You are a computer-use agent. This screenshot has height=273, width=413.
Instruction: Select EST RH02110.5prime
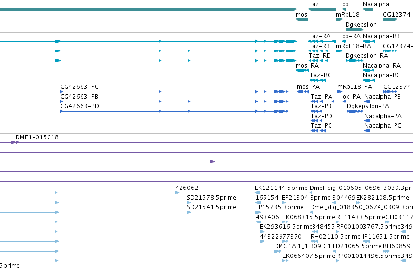click(x=335, y=237)
